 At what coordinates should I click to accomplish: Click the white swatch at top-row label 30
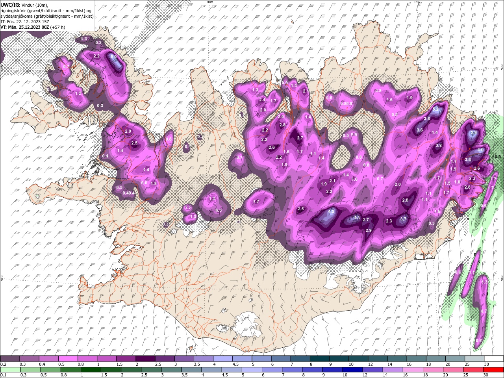click(x=494, y=359)
